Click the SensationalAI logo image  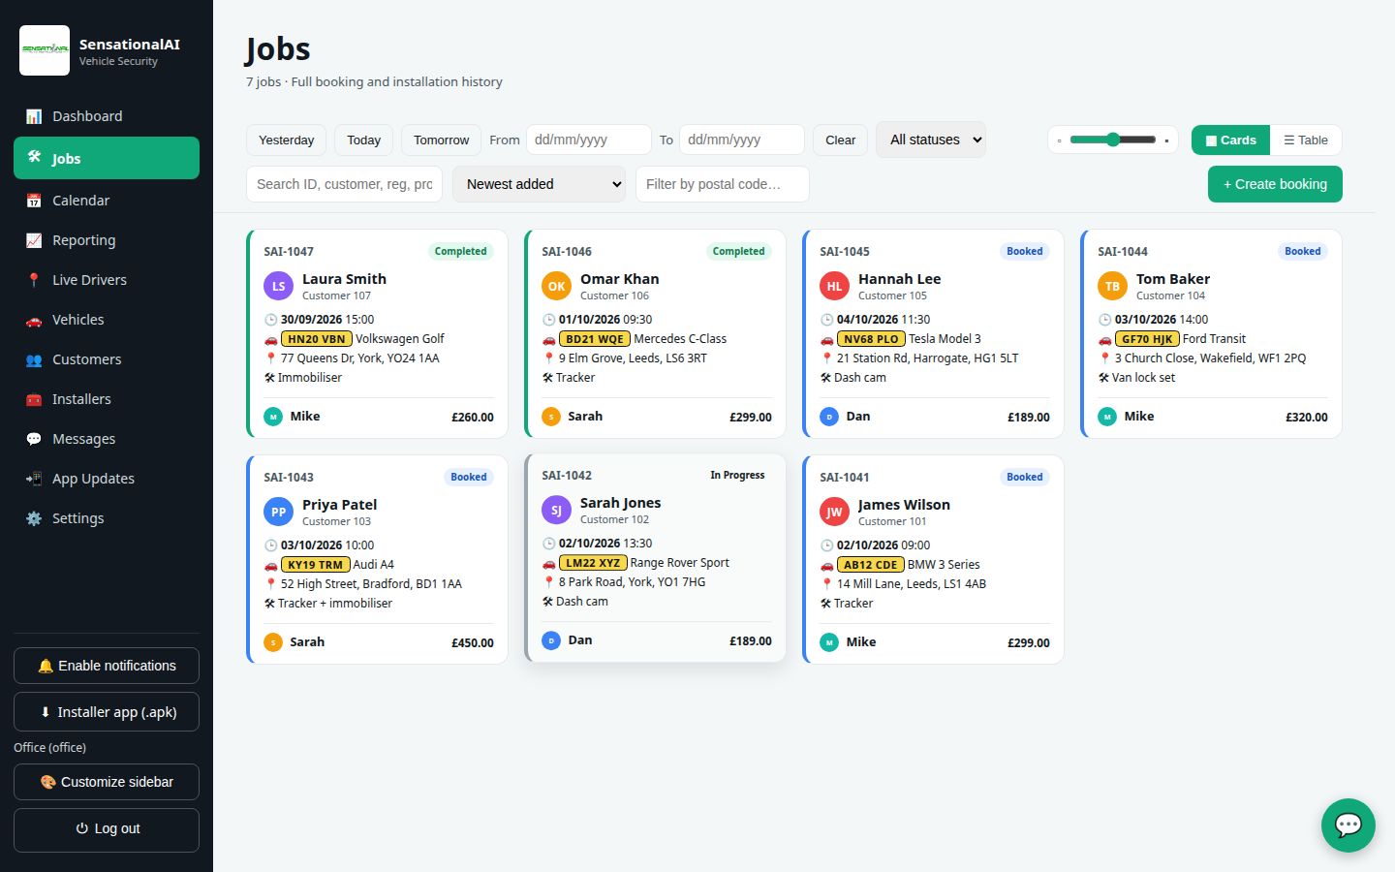pos(45,50)
